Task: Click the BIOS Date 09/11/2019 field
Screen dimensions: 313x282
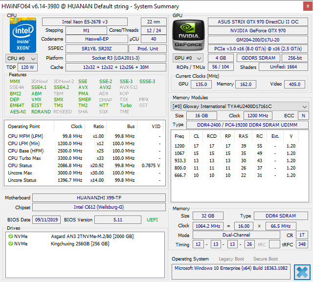Action: pos(46,220)
